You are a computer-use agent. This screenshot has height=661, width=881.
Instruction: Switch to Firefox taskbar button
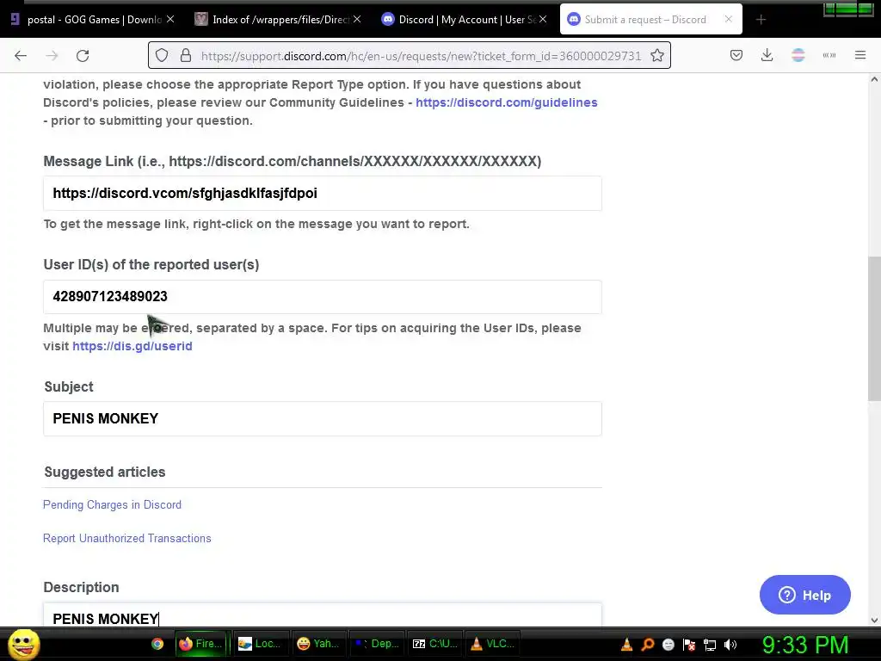coord(200,644)
